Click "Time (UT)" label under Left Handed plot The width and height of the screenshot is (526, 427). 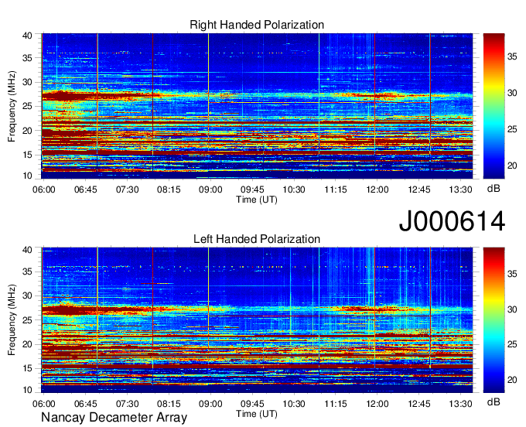point(257,414)
